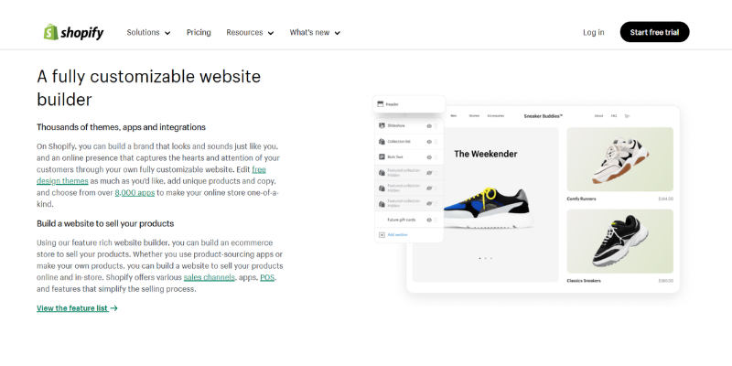Toggle visibility eye for Slideshow section

pyautogui.click(x=428, y=126)
